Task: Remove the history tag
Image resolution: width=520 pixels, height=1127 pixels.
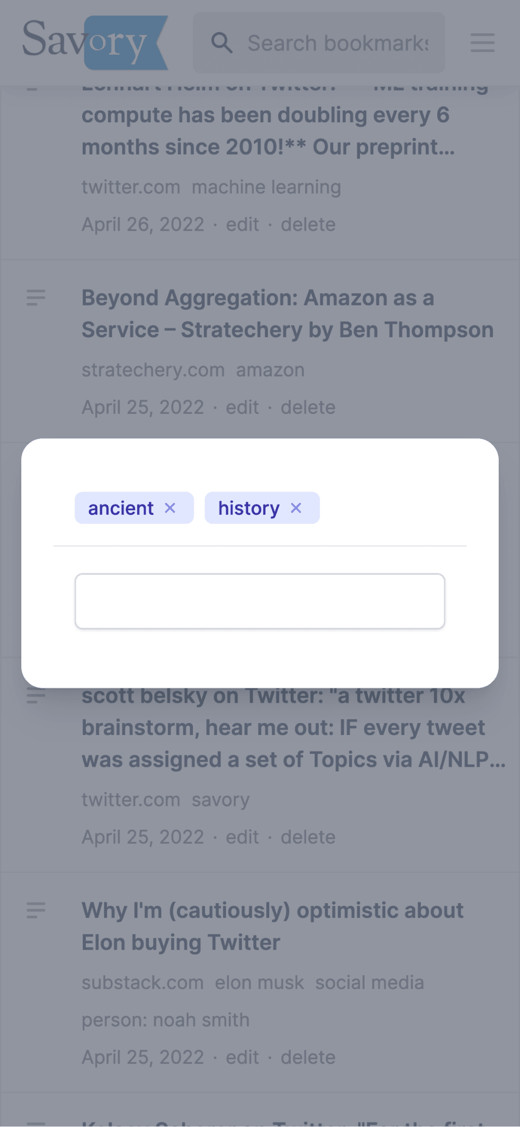Action: (x=296, y=508)
